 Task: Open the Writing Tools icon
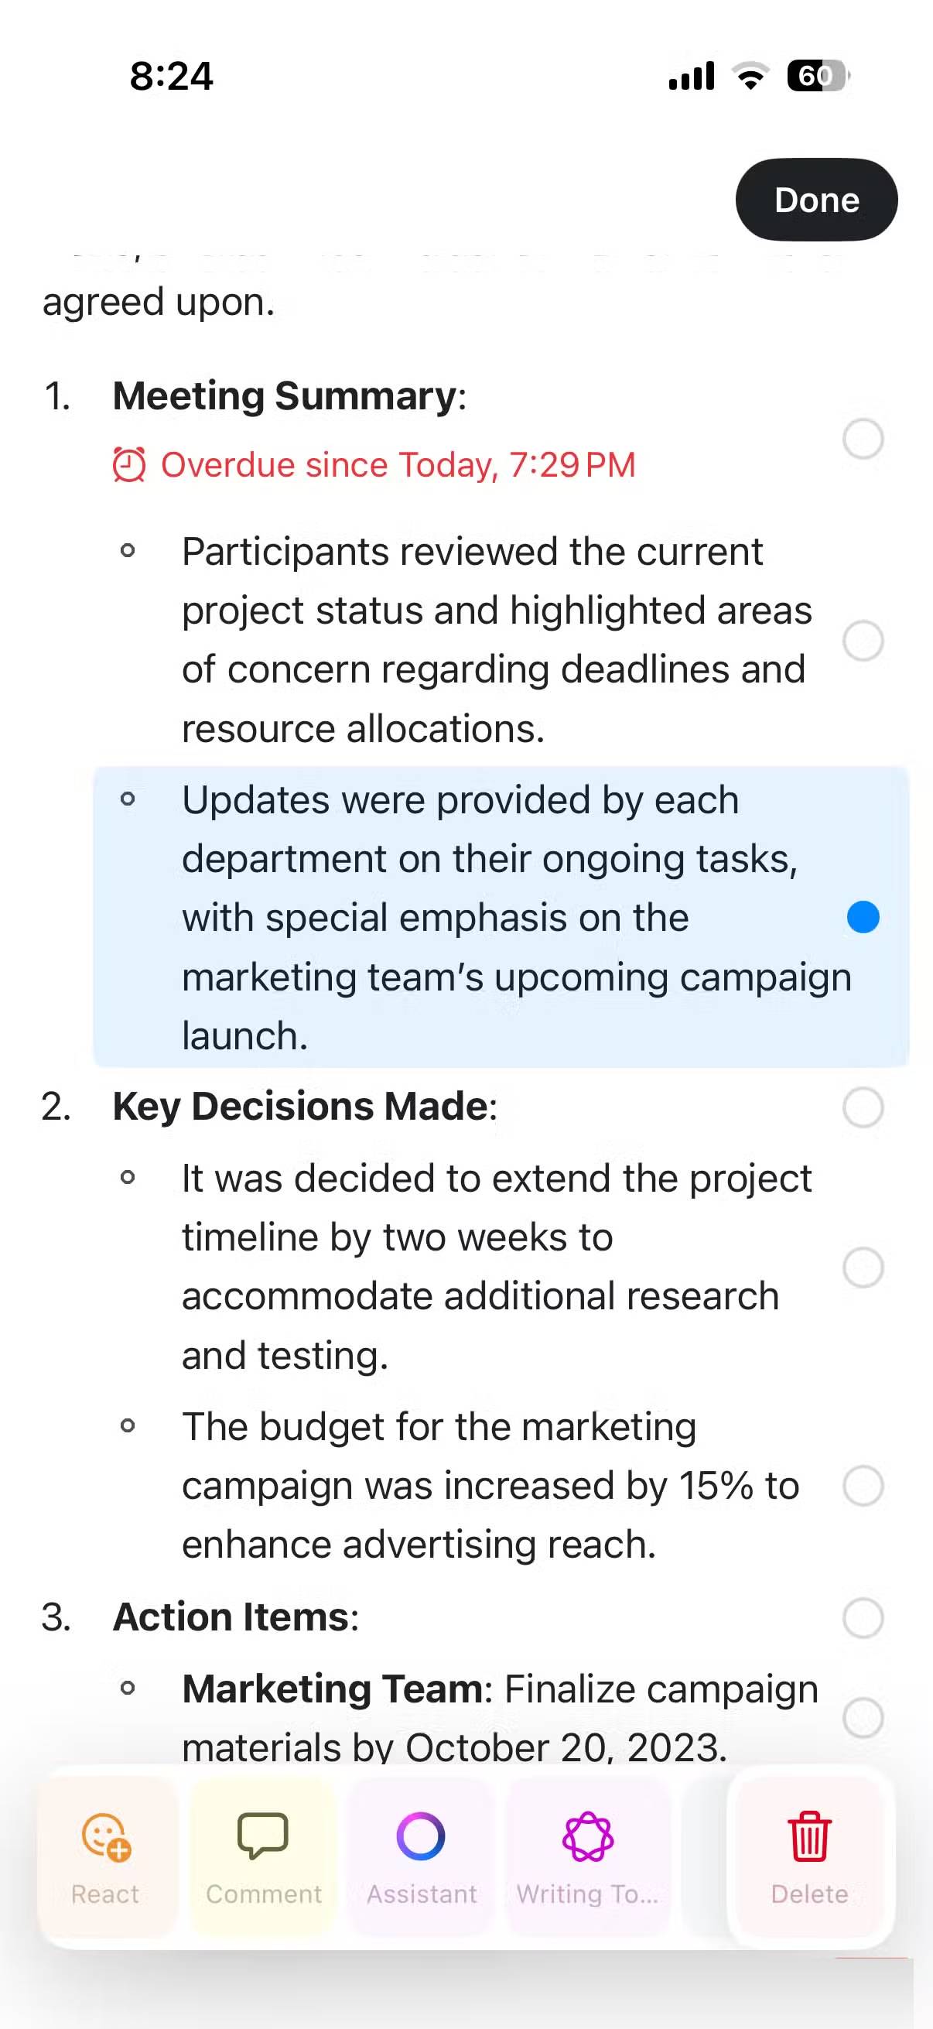(587, 1836)
